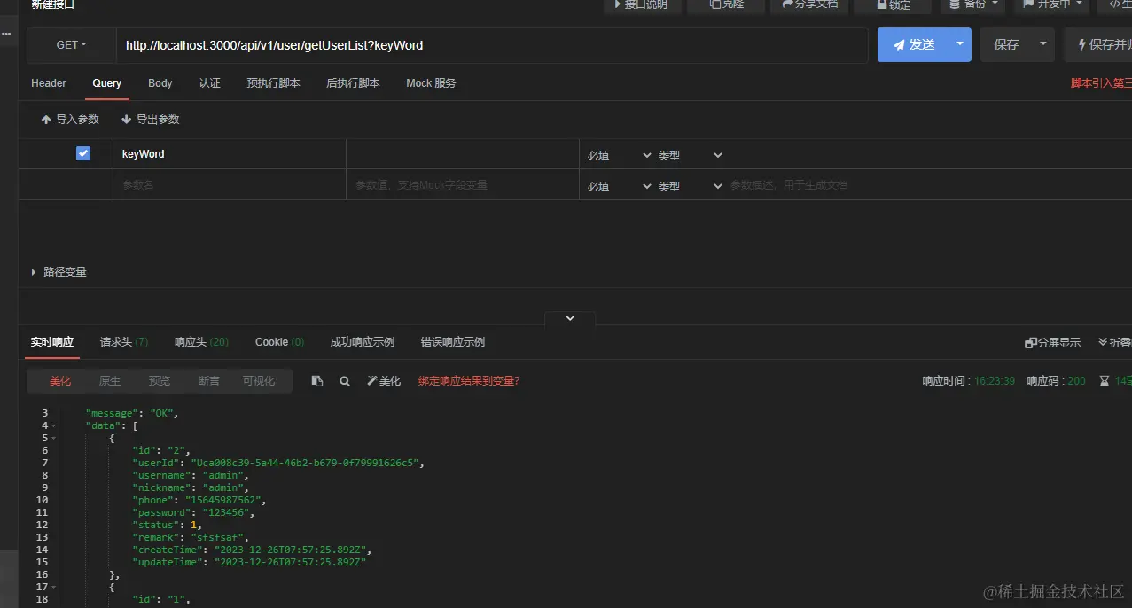Open the 预执行脚本 tab
The height and width of the screenshot is (608, 1132).
click(x=273, y=83)
